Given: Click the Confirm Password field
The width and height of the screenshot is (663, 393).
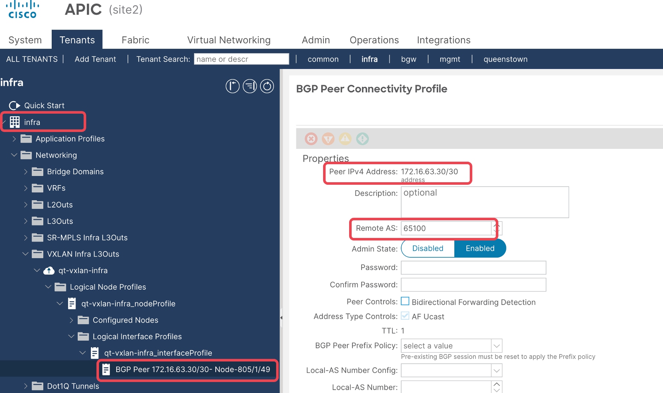Looking at the screenshot, I should [x=473, y=285].
